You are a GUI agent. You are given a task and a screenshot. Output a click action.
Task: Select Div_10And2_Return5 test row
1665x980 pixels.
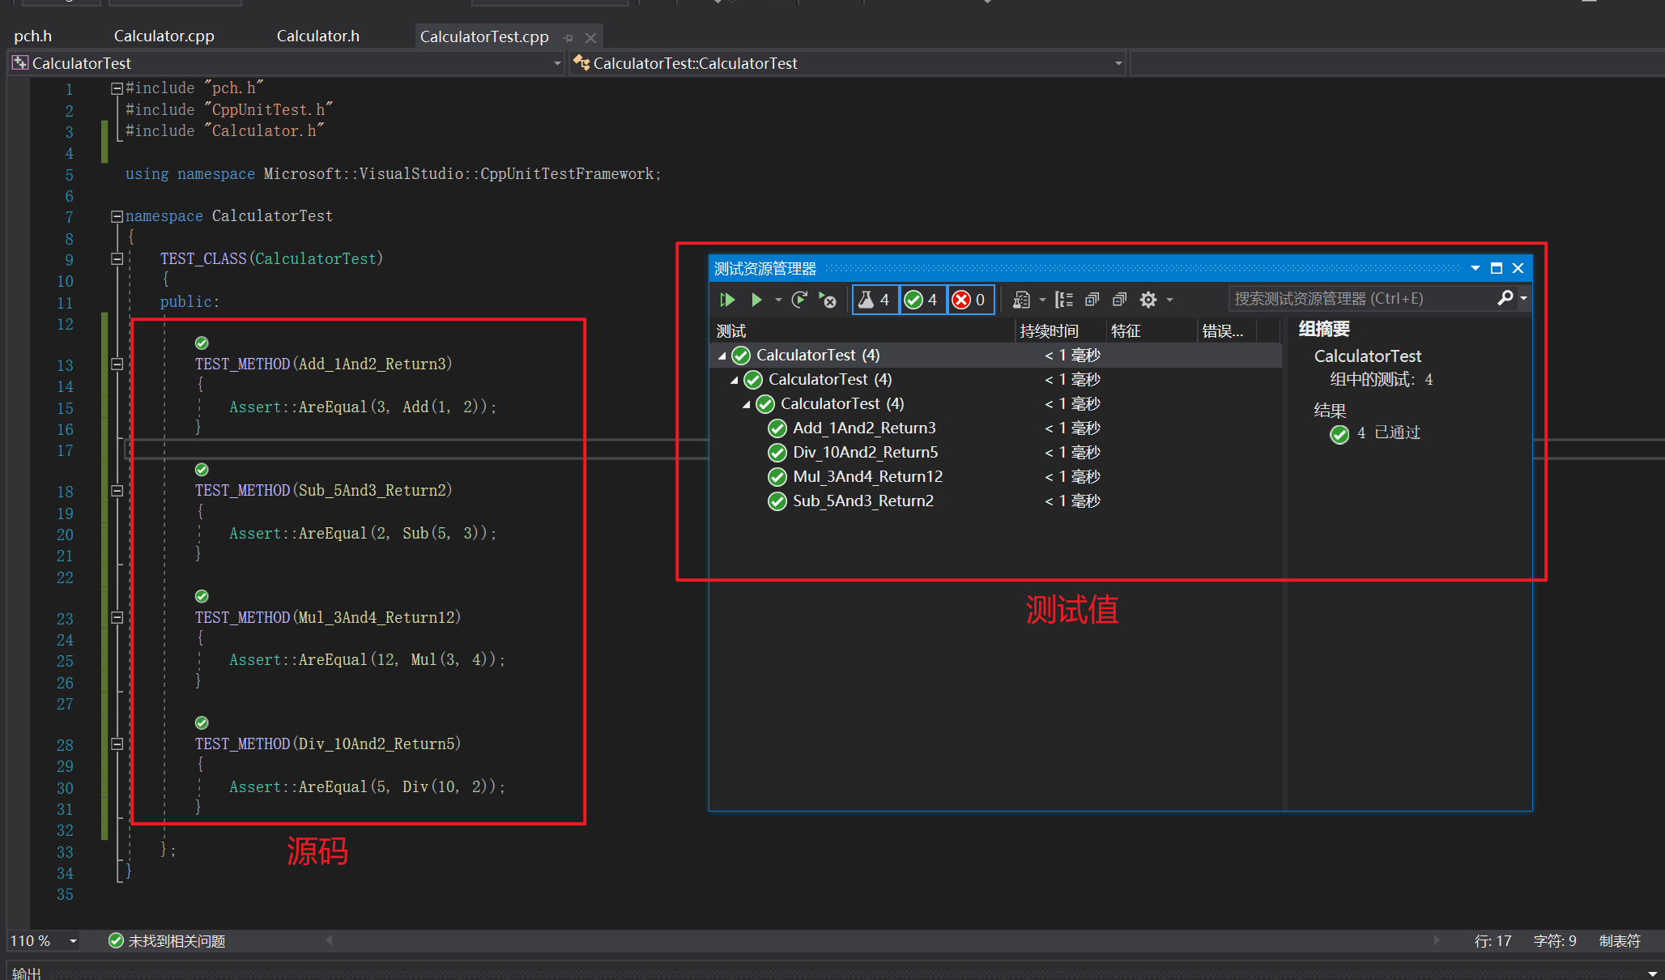click(996, 452)
